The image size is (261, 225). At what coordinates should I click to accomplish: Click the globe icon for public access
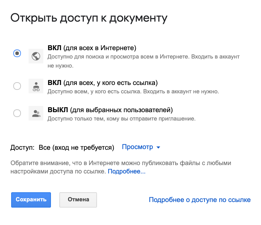(x=36, y=56)
